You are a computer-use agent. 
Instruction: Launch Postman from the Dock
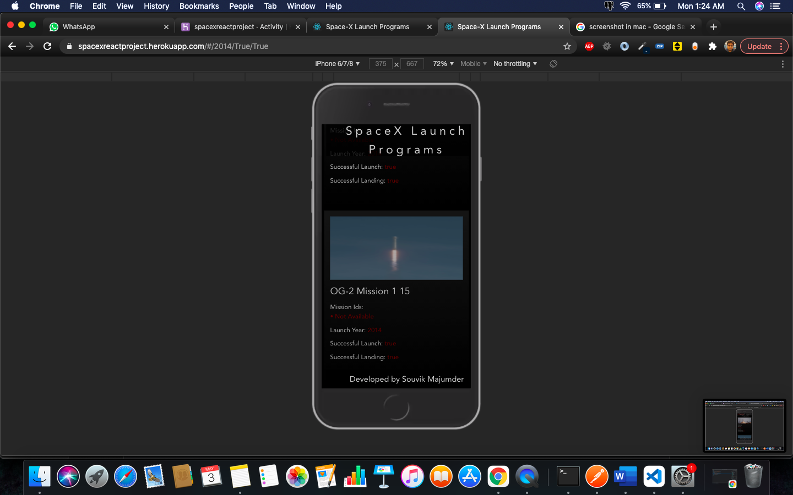click(x=597, y=476)
